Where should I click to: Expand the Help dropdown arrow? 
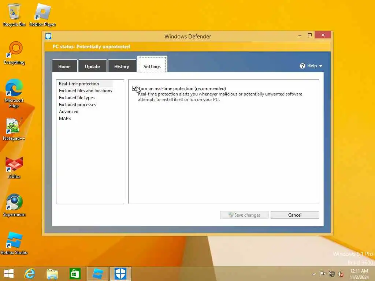tap(321, 66)
